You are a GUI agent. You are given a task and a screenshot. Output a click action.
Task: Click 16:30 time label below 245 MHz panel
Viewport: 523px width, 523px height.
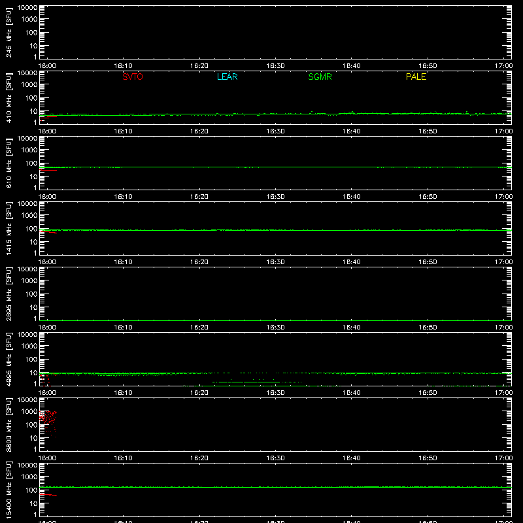pos(275,66)
